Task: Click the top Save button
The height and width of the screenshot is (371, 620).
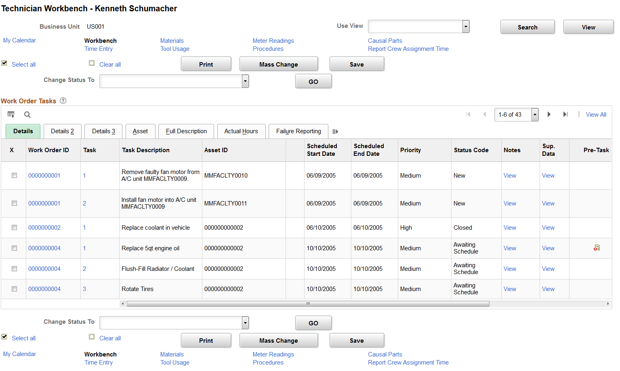Action: (x=357, y=64)
